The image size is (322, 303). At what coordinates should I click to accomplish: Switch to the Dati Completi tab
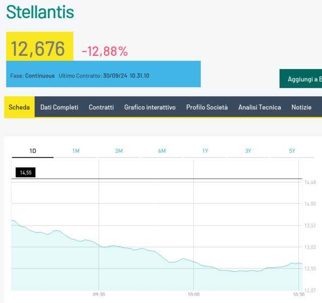pos(59,107)
